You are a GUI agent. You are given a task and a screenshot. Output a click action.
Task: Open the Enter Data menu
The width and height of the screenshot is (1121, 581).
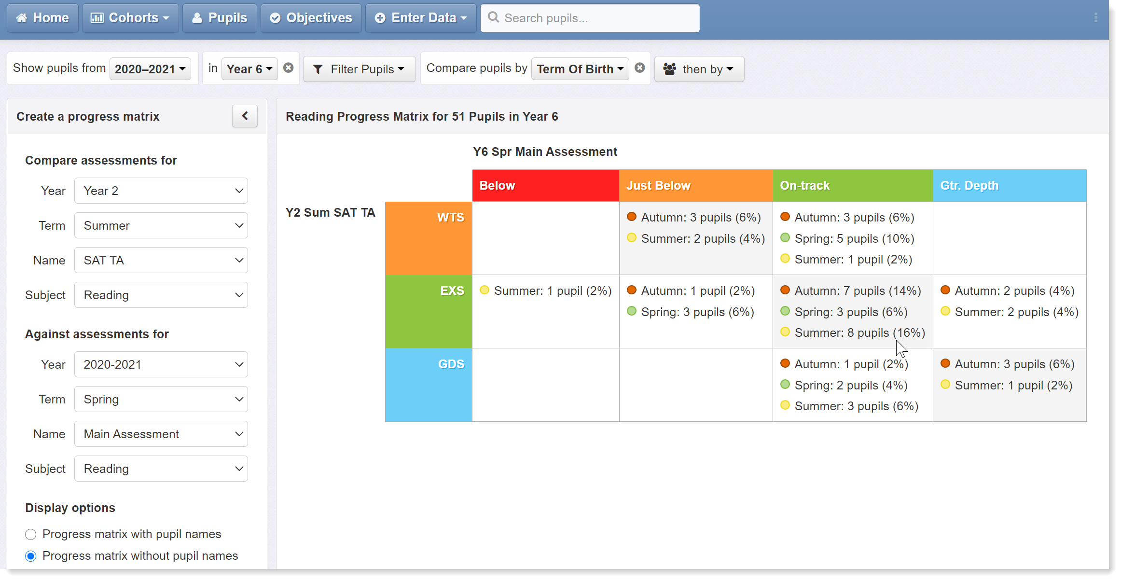(421, 18)
